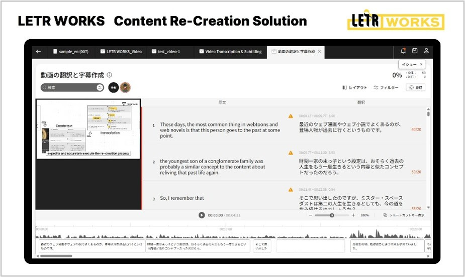Image resolution: width=465 pixels, height=277 pixels.
Task: Open the notifications bell icon
Action: (x=403, y=51)
